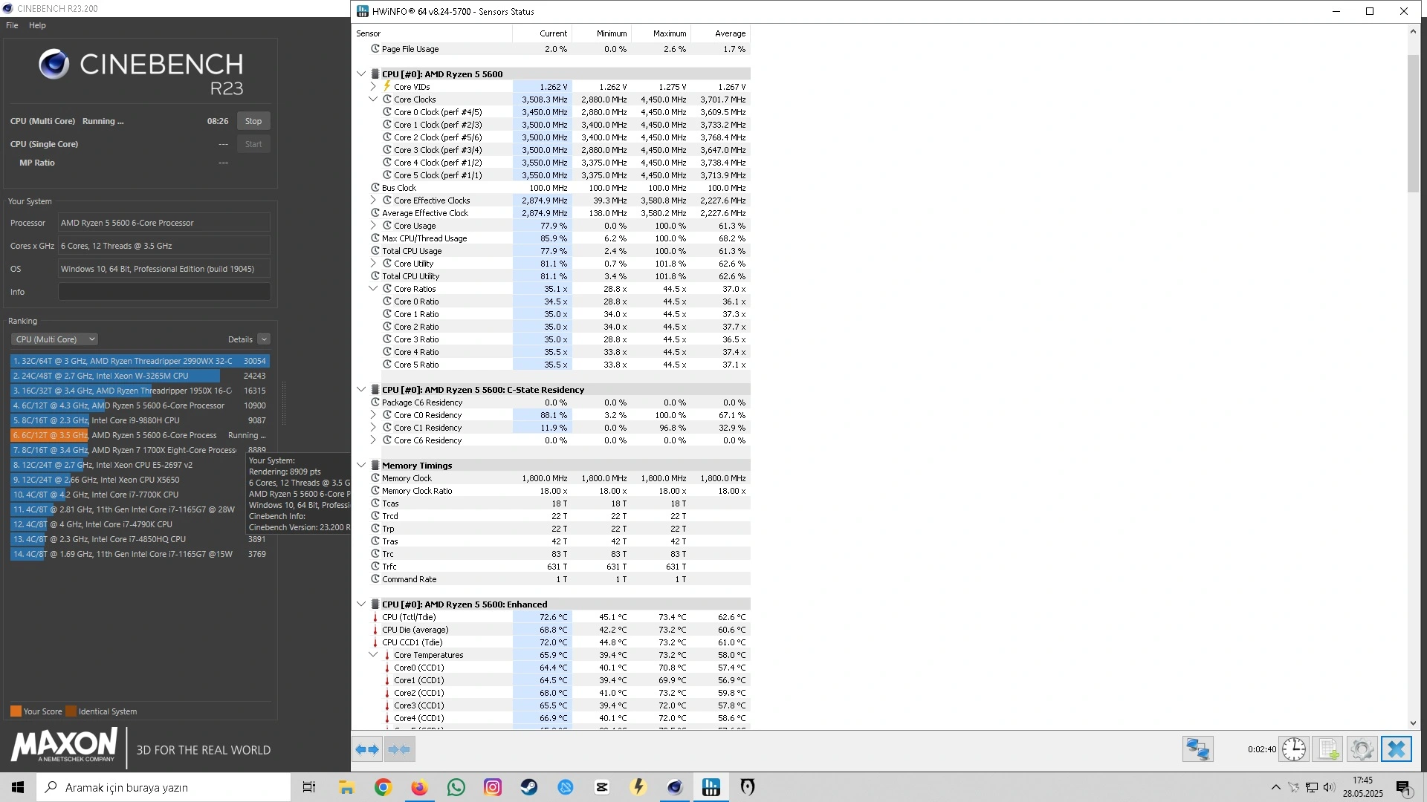Open volume control in system tray

coord(1329,787)
